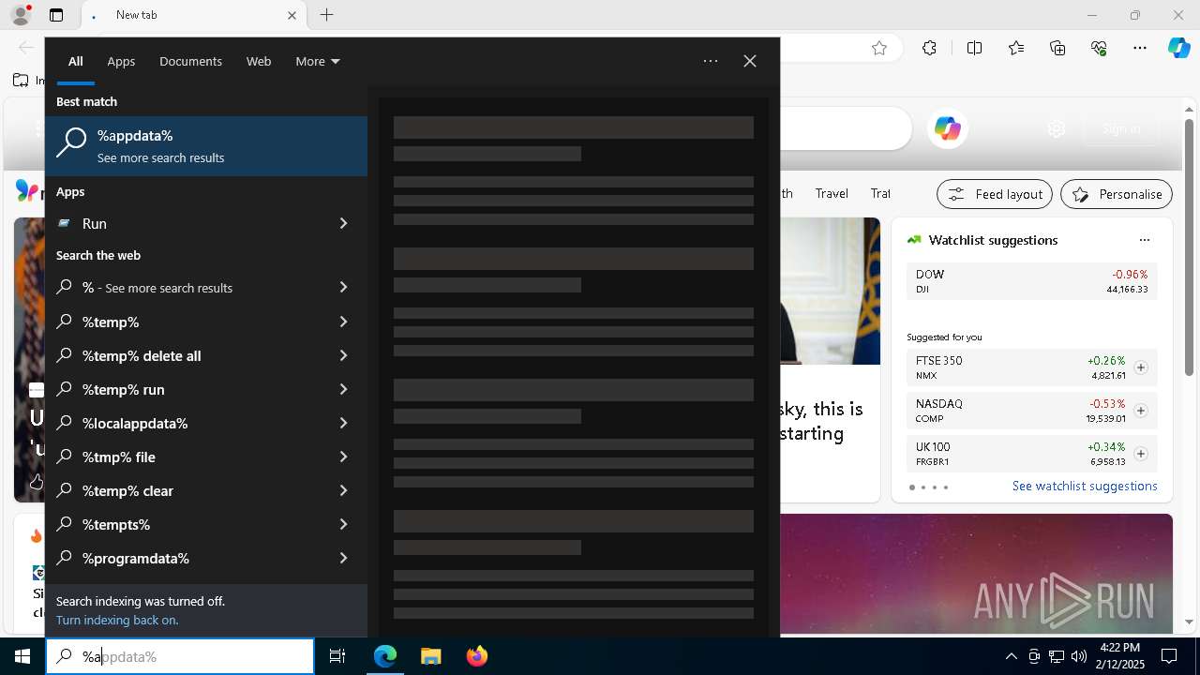The height and width of the screenshot is (675, 1200).
Task: Expand '%temp% delete all' chevron
Action: coord(343,355)
